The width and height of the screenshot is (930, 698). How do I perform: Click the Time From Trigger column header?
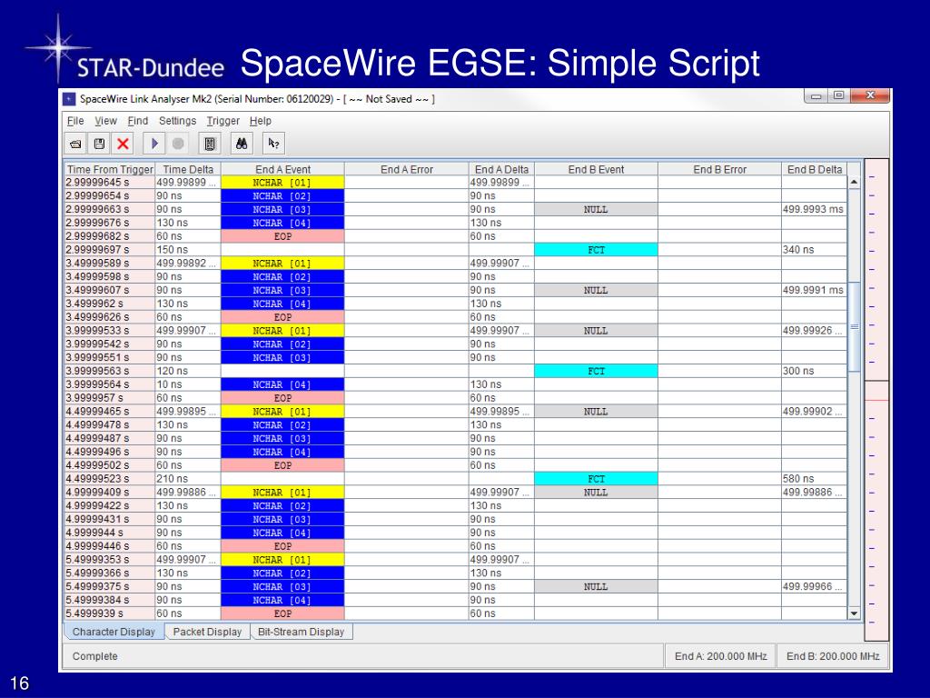pos(110,169)
